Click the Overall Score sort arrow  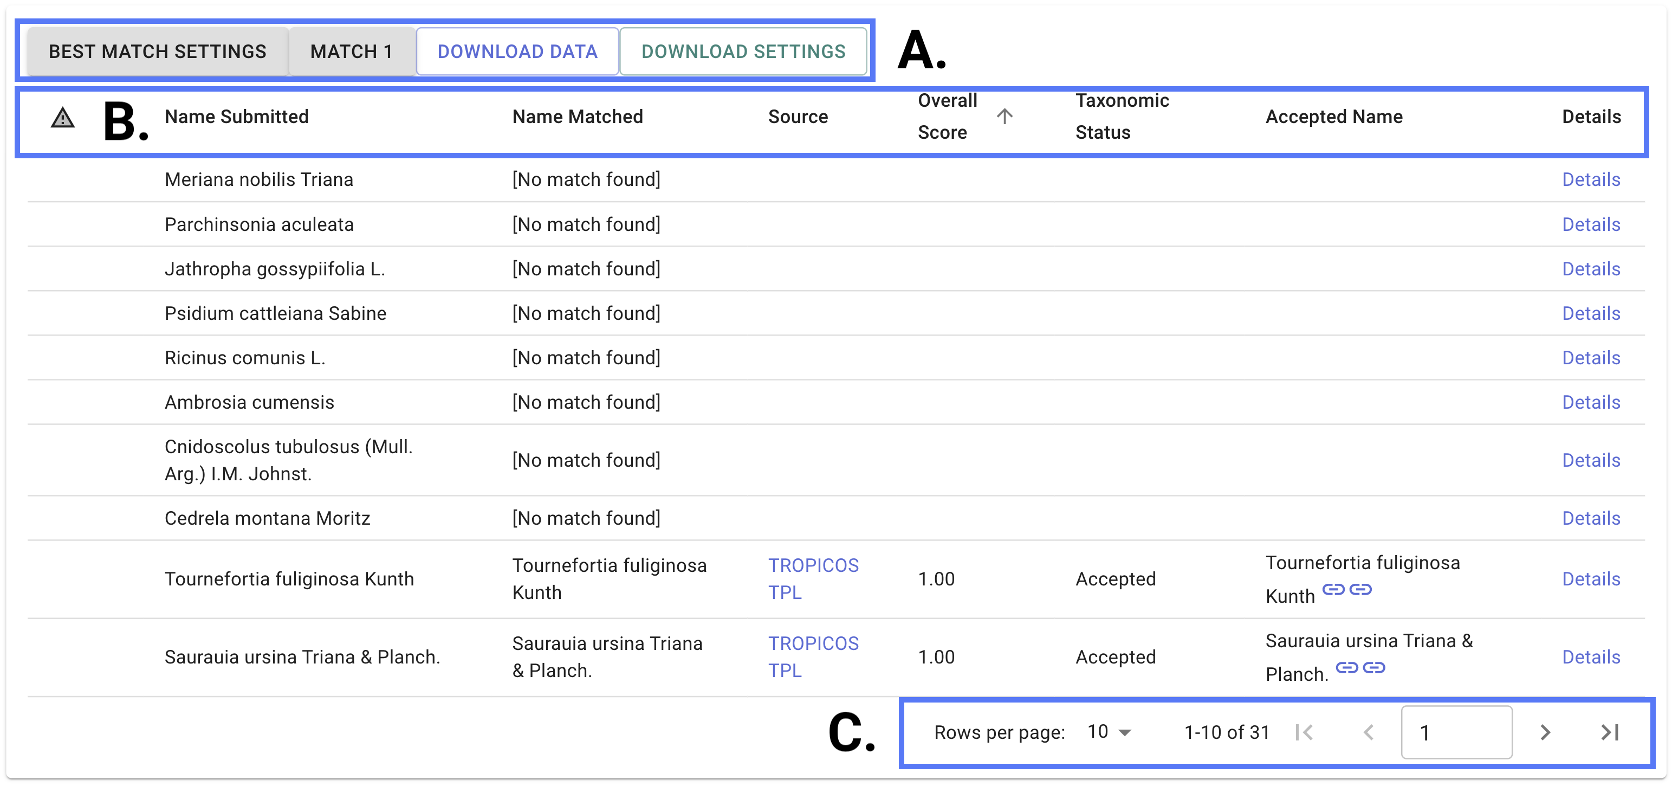pos(1004,117)
